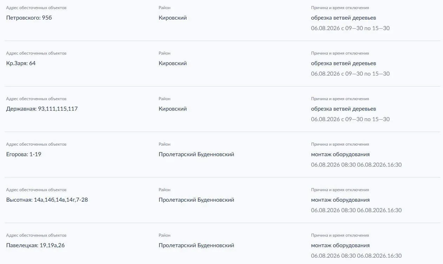This screenshot has height=264, width=443.
Task: Click Кировский district in Петровского row
Action: [172, 18]
